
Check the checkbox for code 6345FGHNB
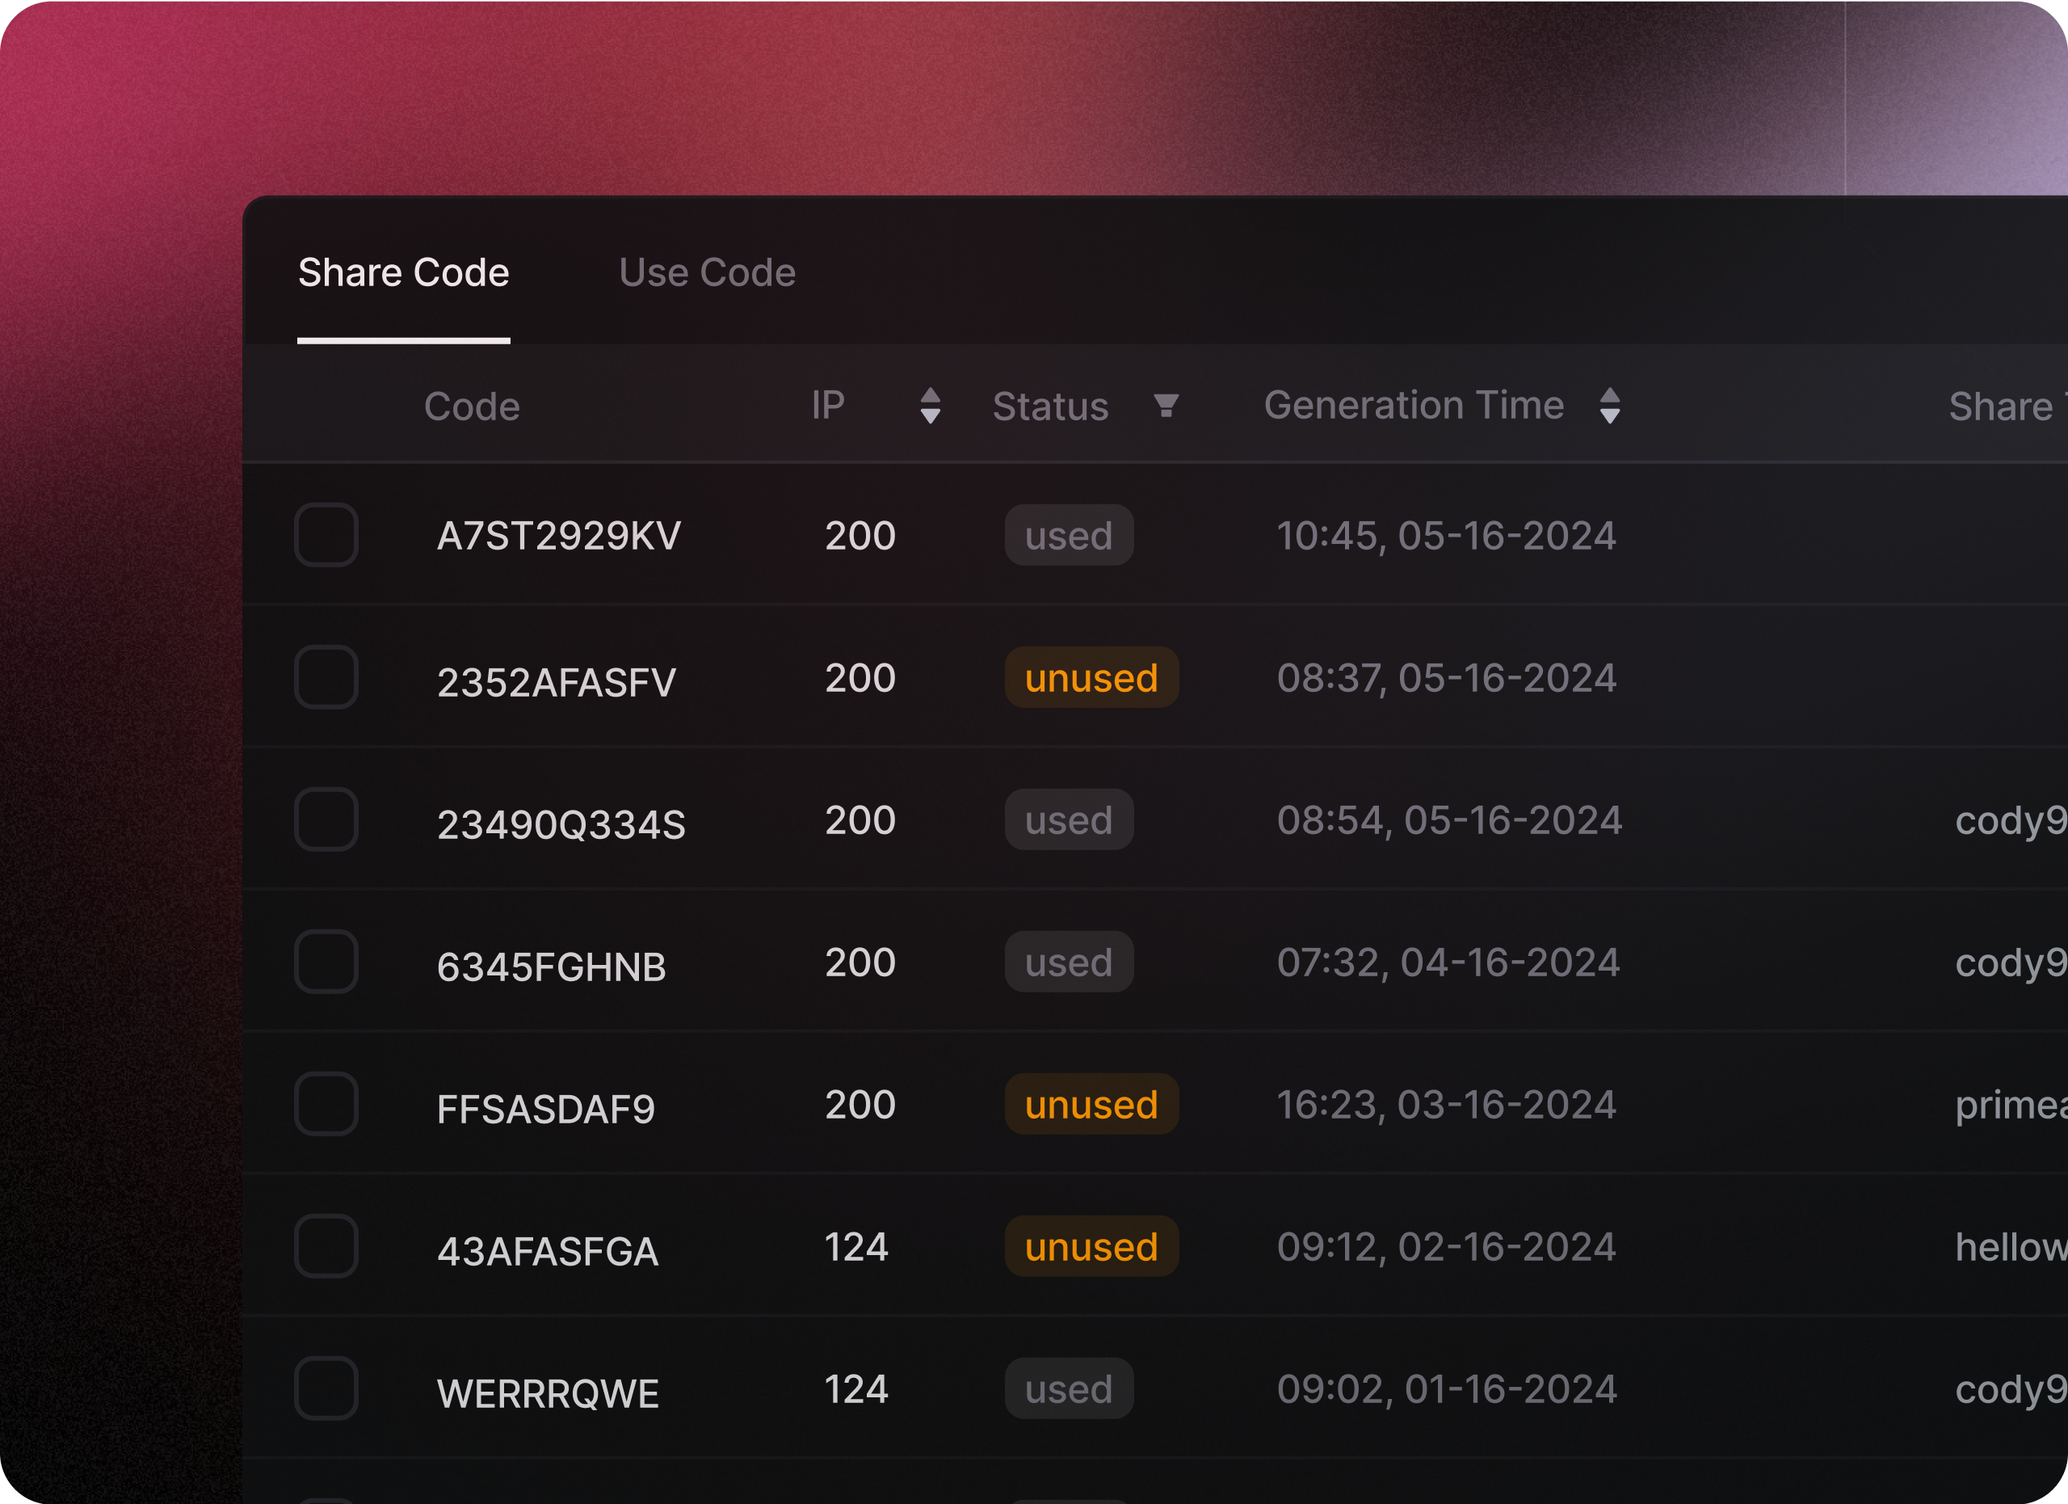pos(326,963)
